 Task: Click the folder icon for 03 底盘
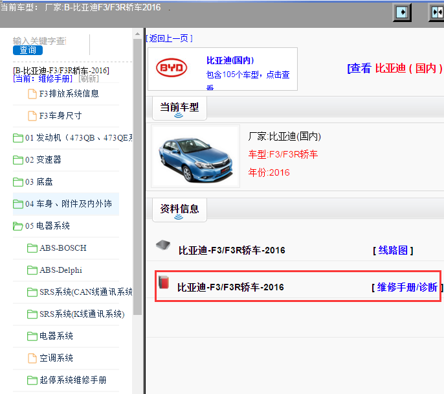(18, 182)
